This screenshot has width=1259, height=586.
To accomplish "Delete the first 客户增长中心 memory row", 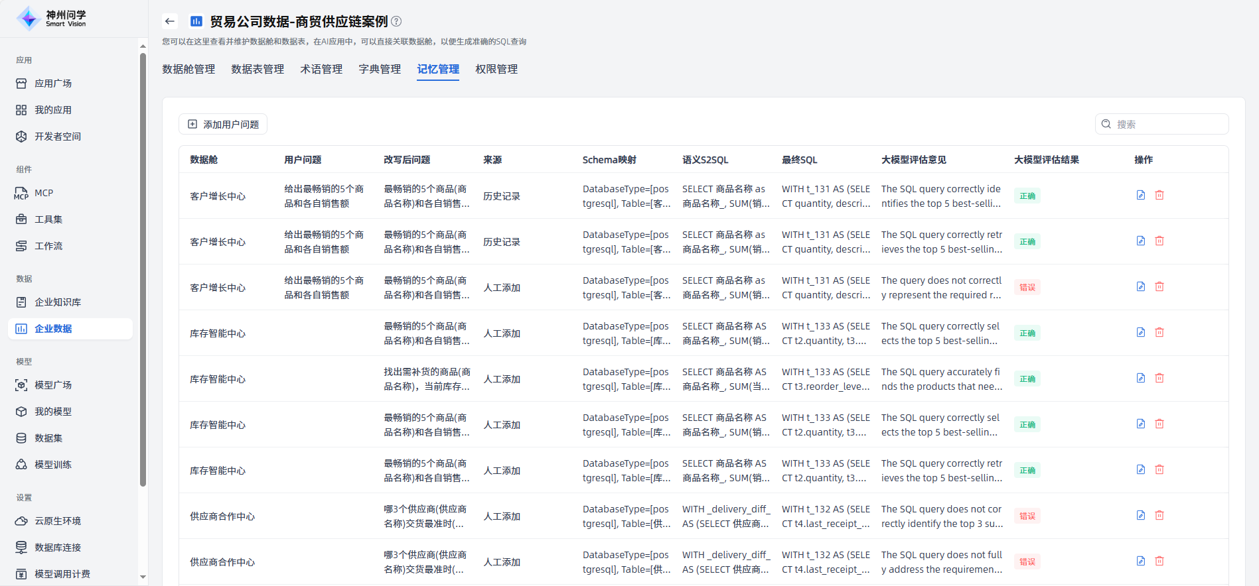I will 1159,195.
